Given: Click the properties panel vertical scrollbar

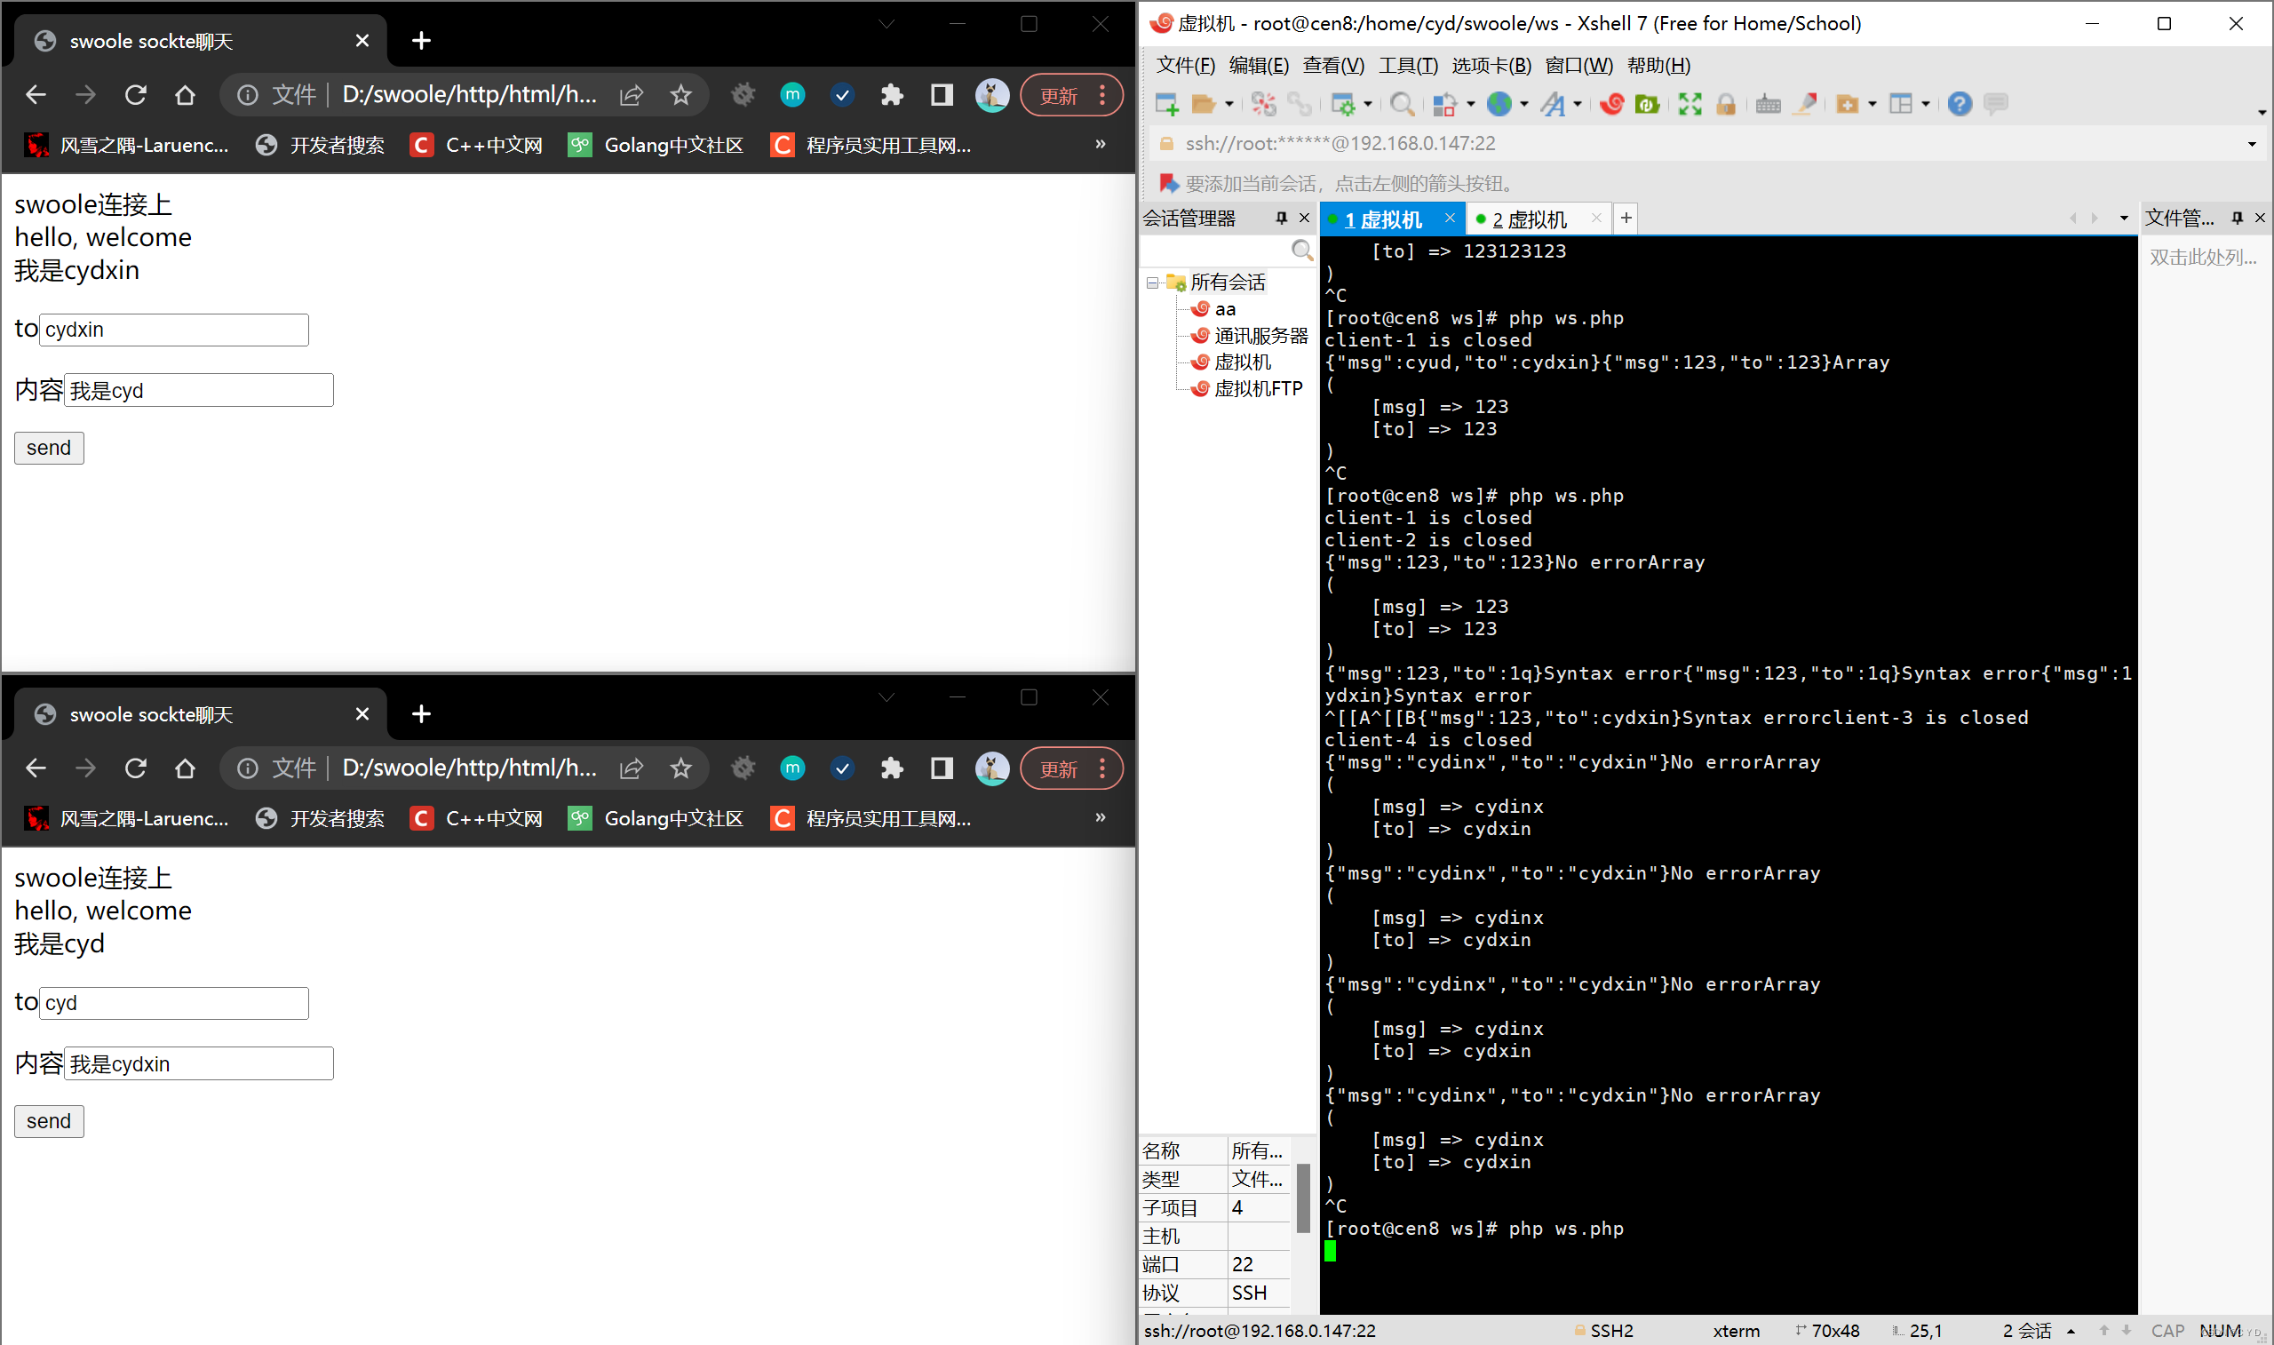Looking at the screenshot, I should 1303,1198.
